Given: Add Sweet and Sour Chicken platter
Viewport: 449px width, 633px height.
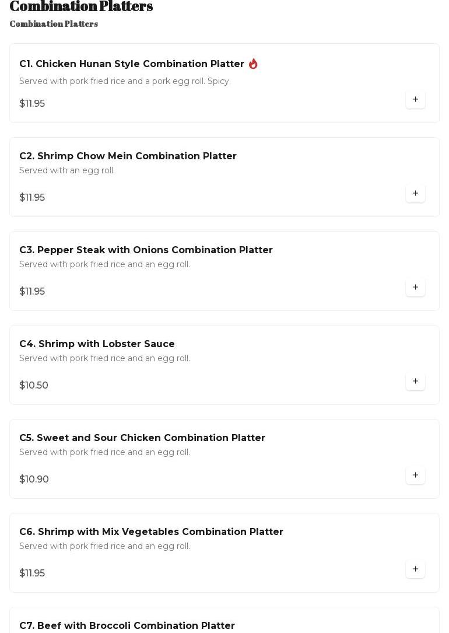Looking at the screenshot, I should point(415,475).
